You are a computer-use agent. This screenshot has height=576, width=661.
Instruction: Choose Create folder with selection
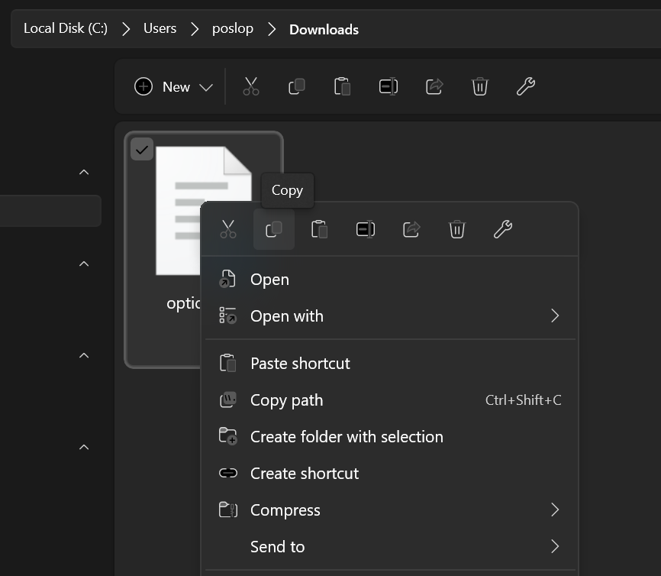347,437
